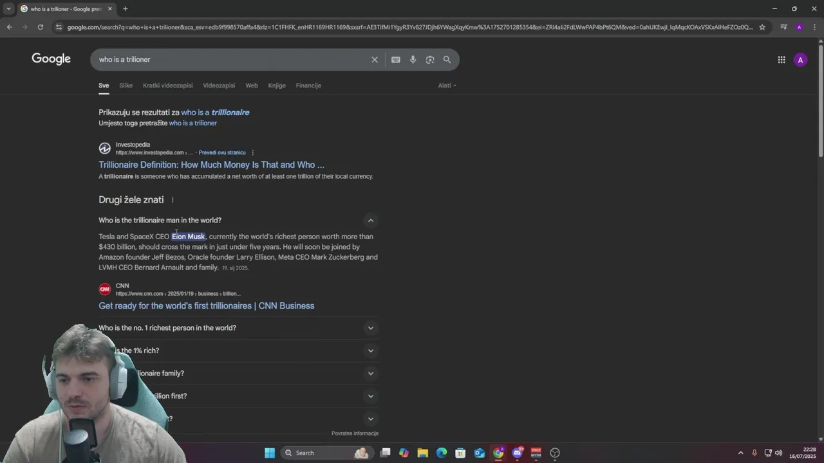Clear the search query with the X icon
The height and width of the screenshot is (463, 824).
(x=375, y=59)
